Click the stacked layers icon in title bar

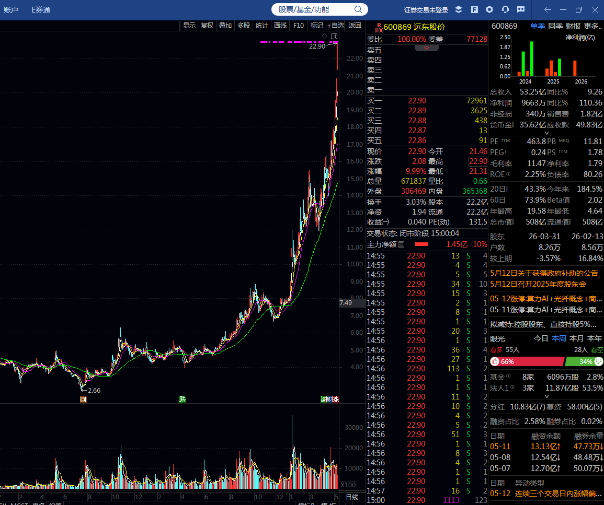tap(459, 9)
